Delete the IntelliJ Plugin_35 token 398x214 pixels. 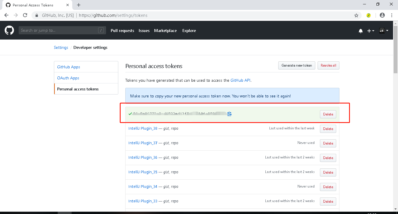point(328,172)
